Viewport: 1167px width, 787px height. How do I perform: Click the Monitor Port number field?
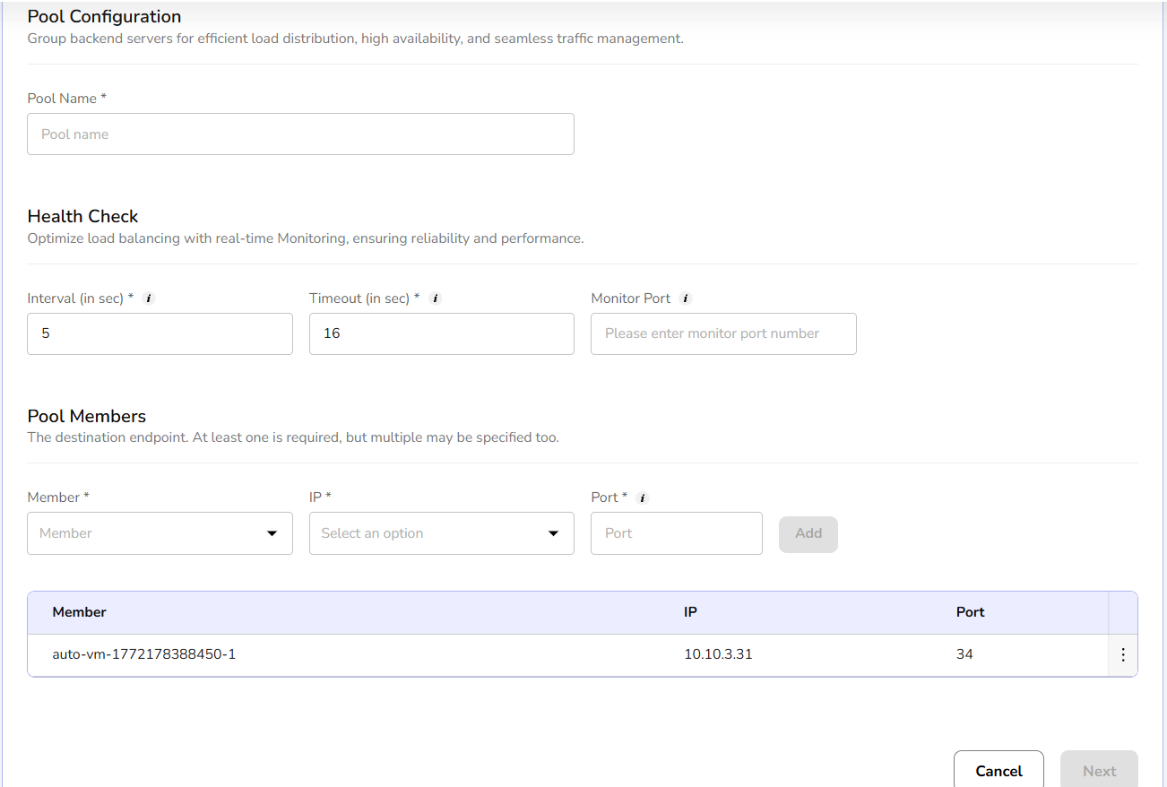tap(722, 333)
